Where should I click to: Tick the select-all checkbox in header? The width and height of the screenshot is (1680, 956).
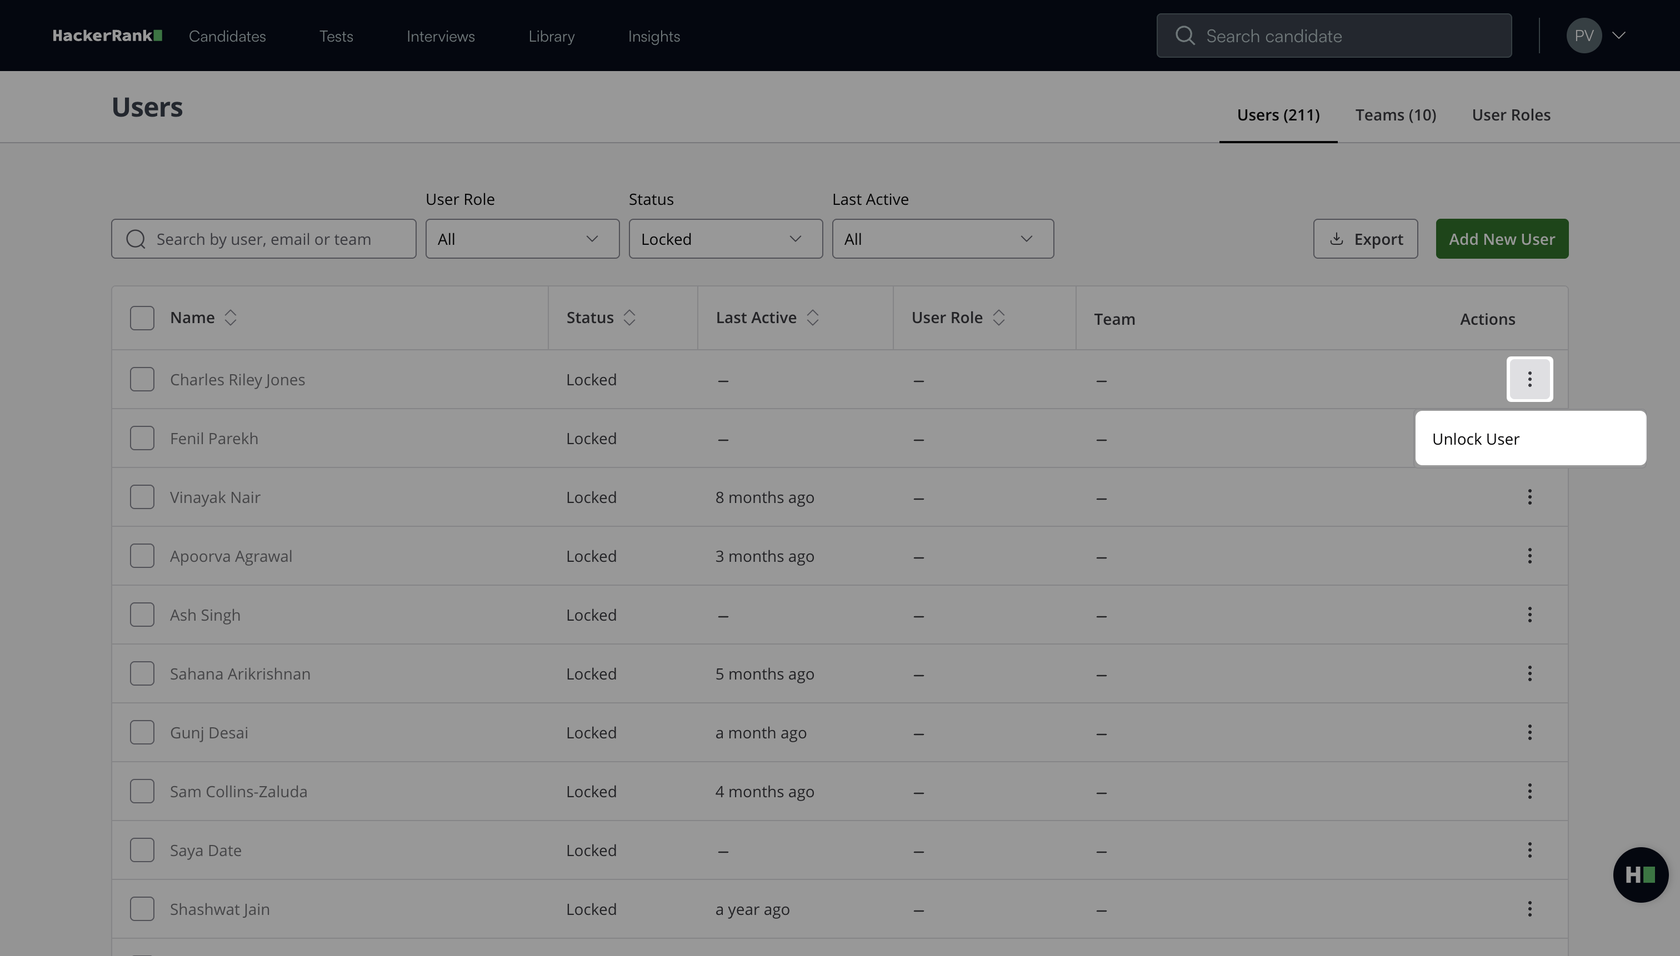[x=142, y=318]
